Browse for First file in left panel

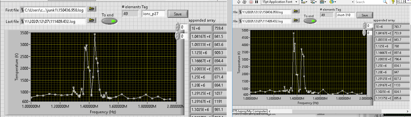coord(91,9)
